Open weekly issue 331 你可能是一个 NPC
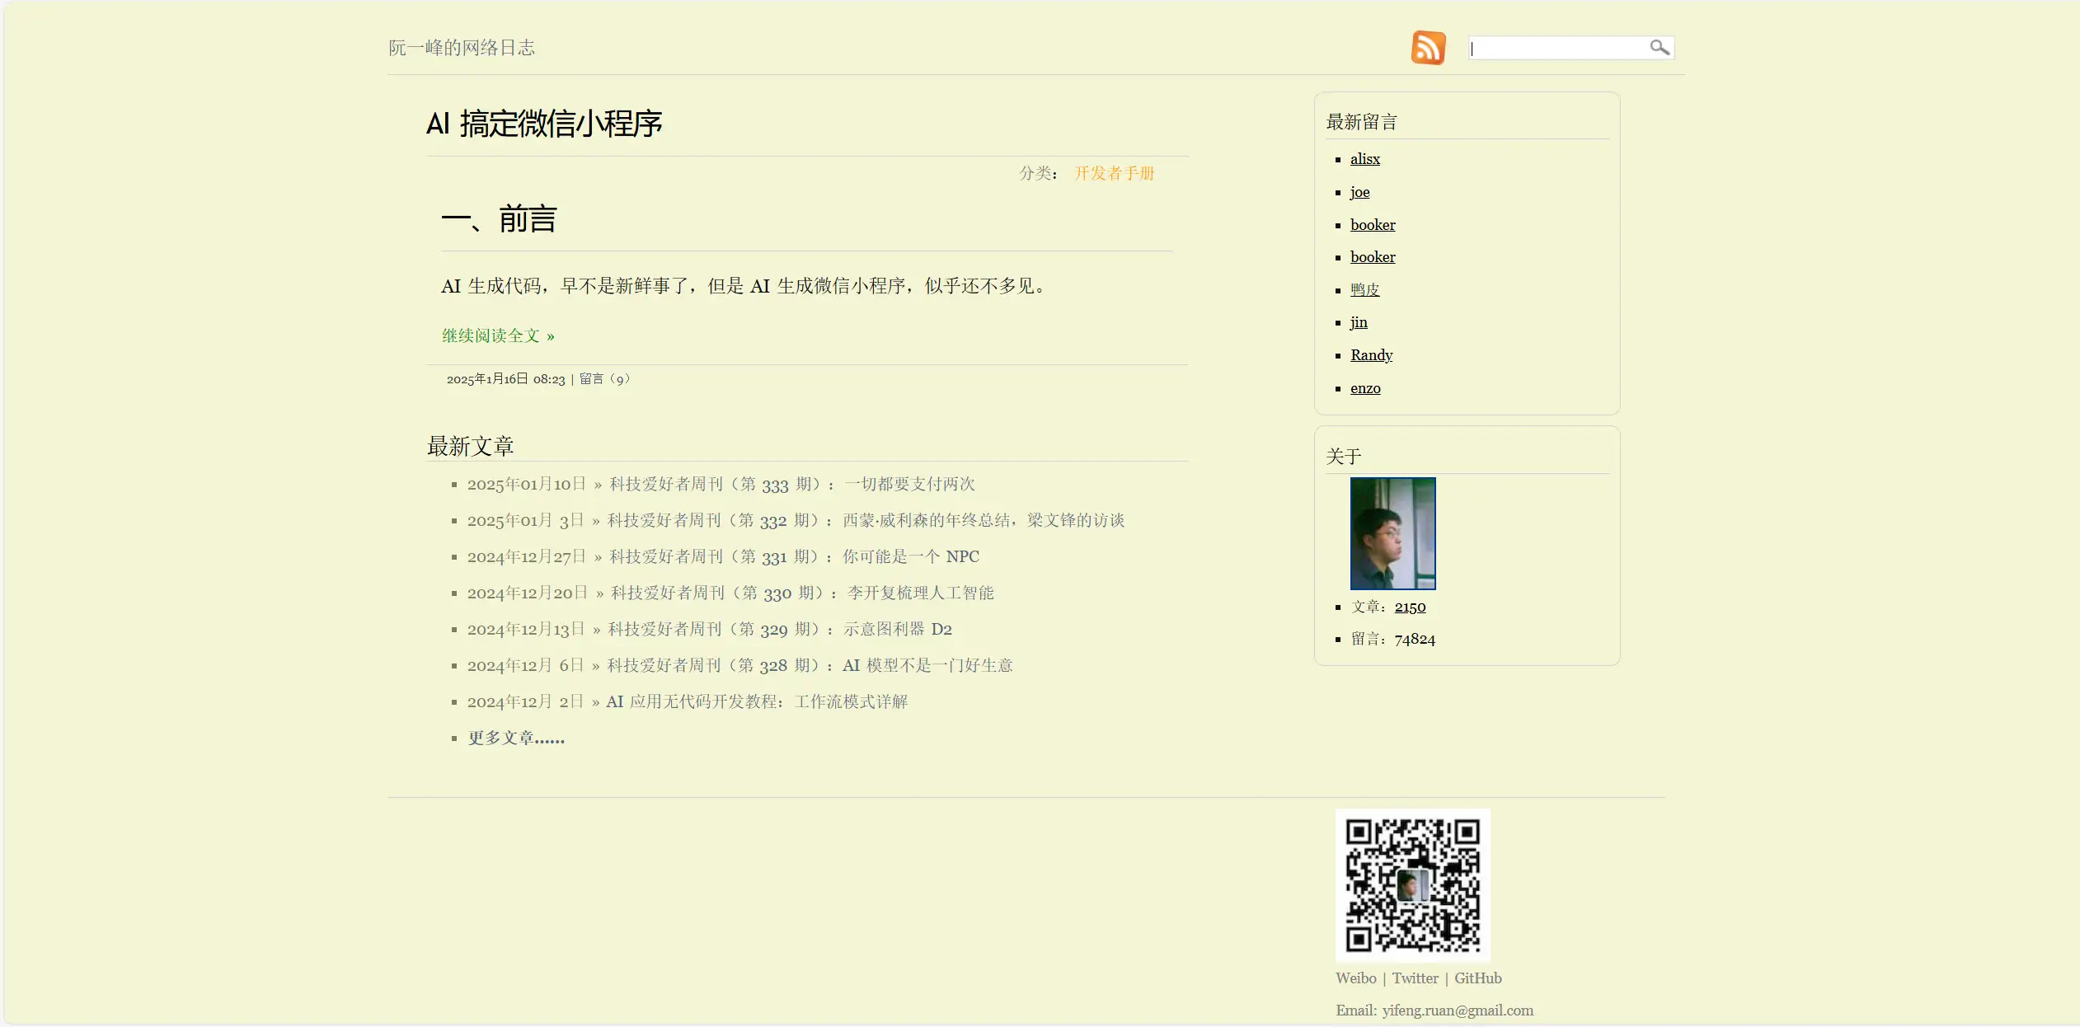 (794, 556)
